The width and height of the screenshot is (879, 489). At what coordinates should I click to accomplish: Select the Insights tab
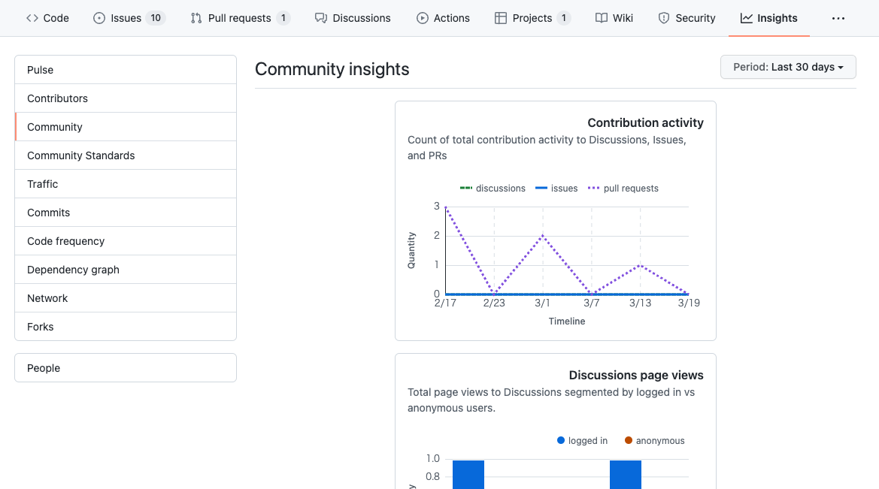[x=768, y=18]
